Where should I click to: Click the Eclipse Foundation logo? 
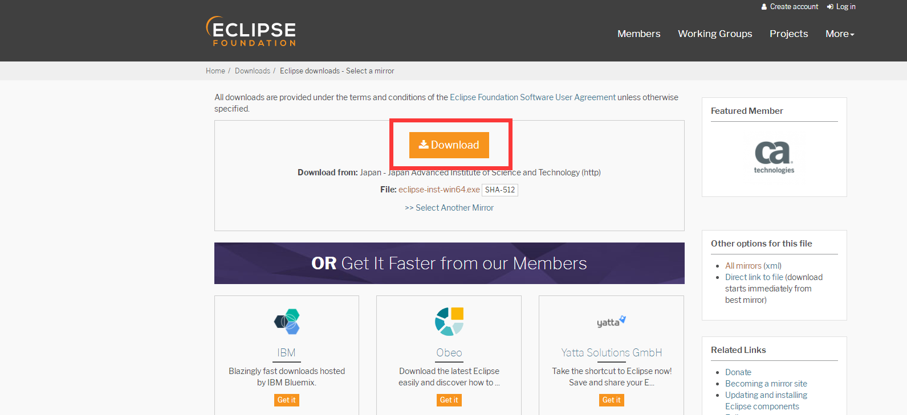tap(251, 31)
